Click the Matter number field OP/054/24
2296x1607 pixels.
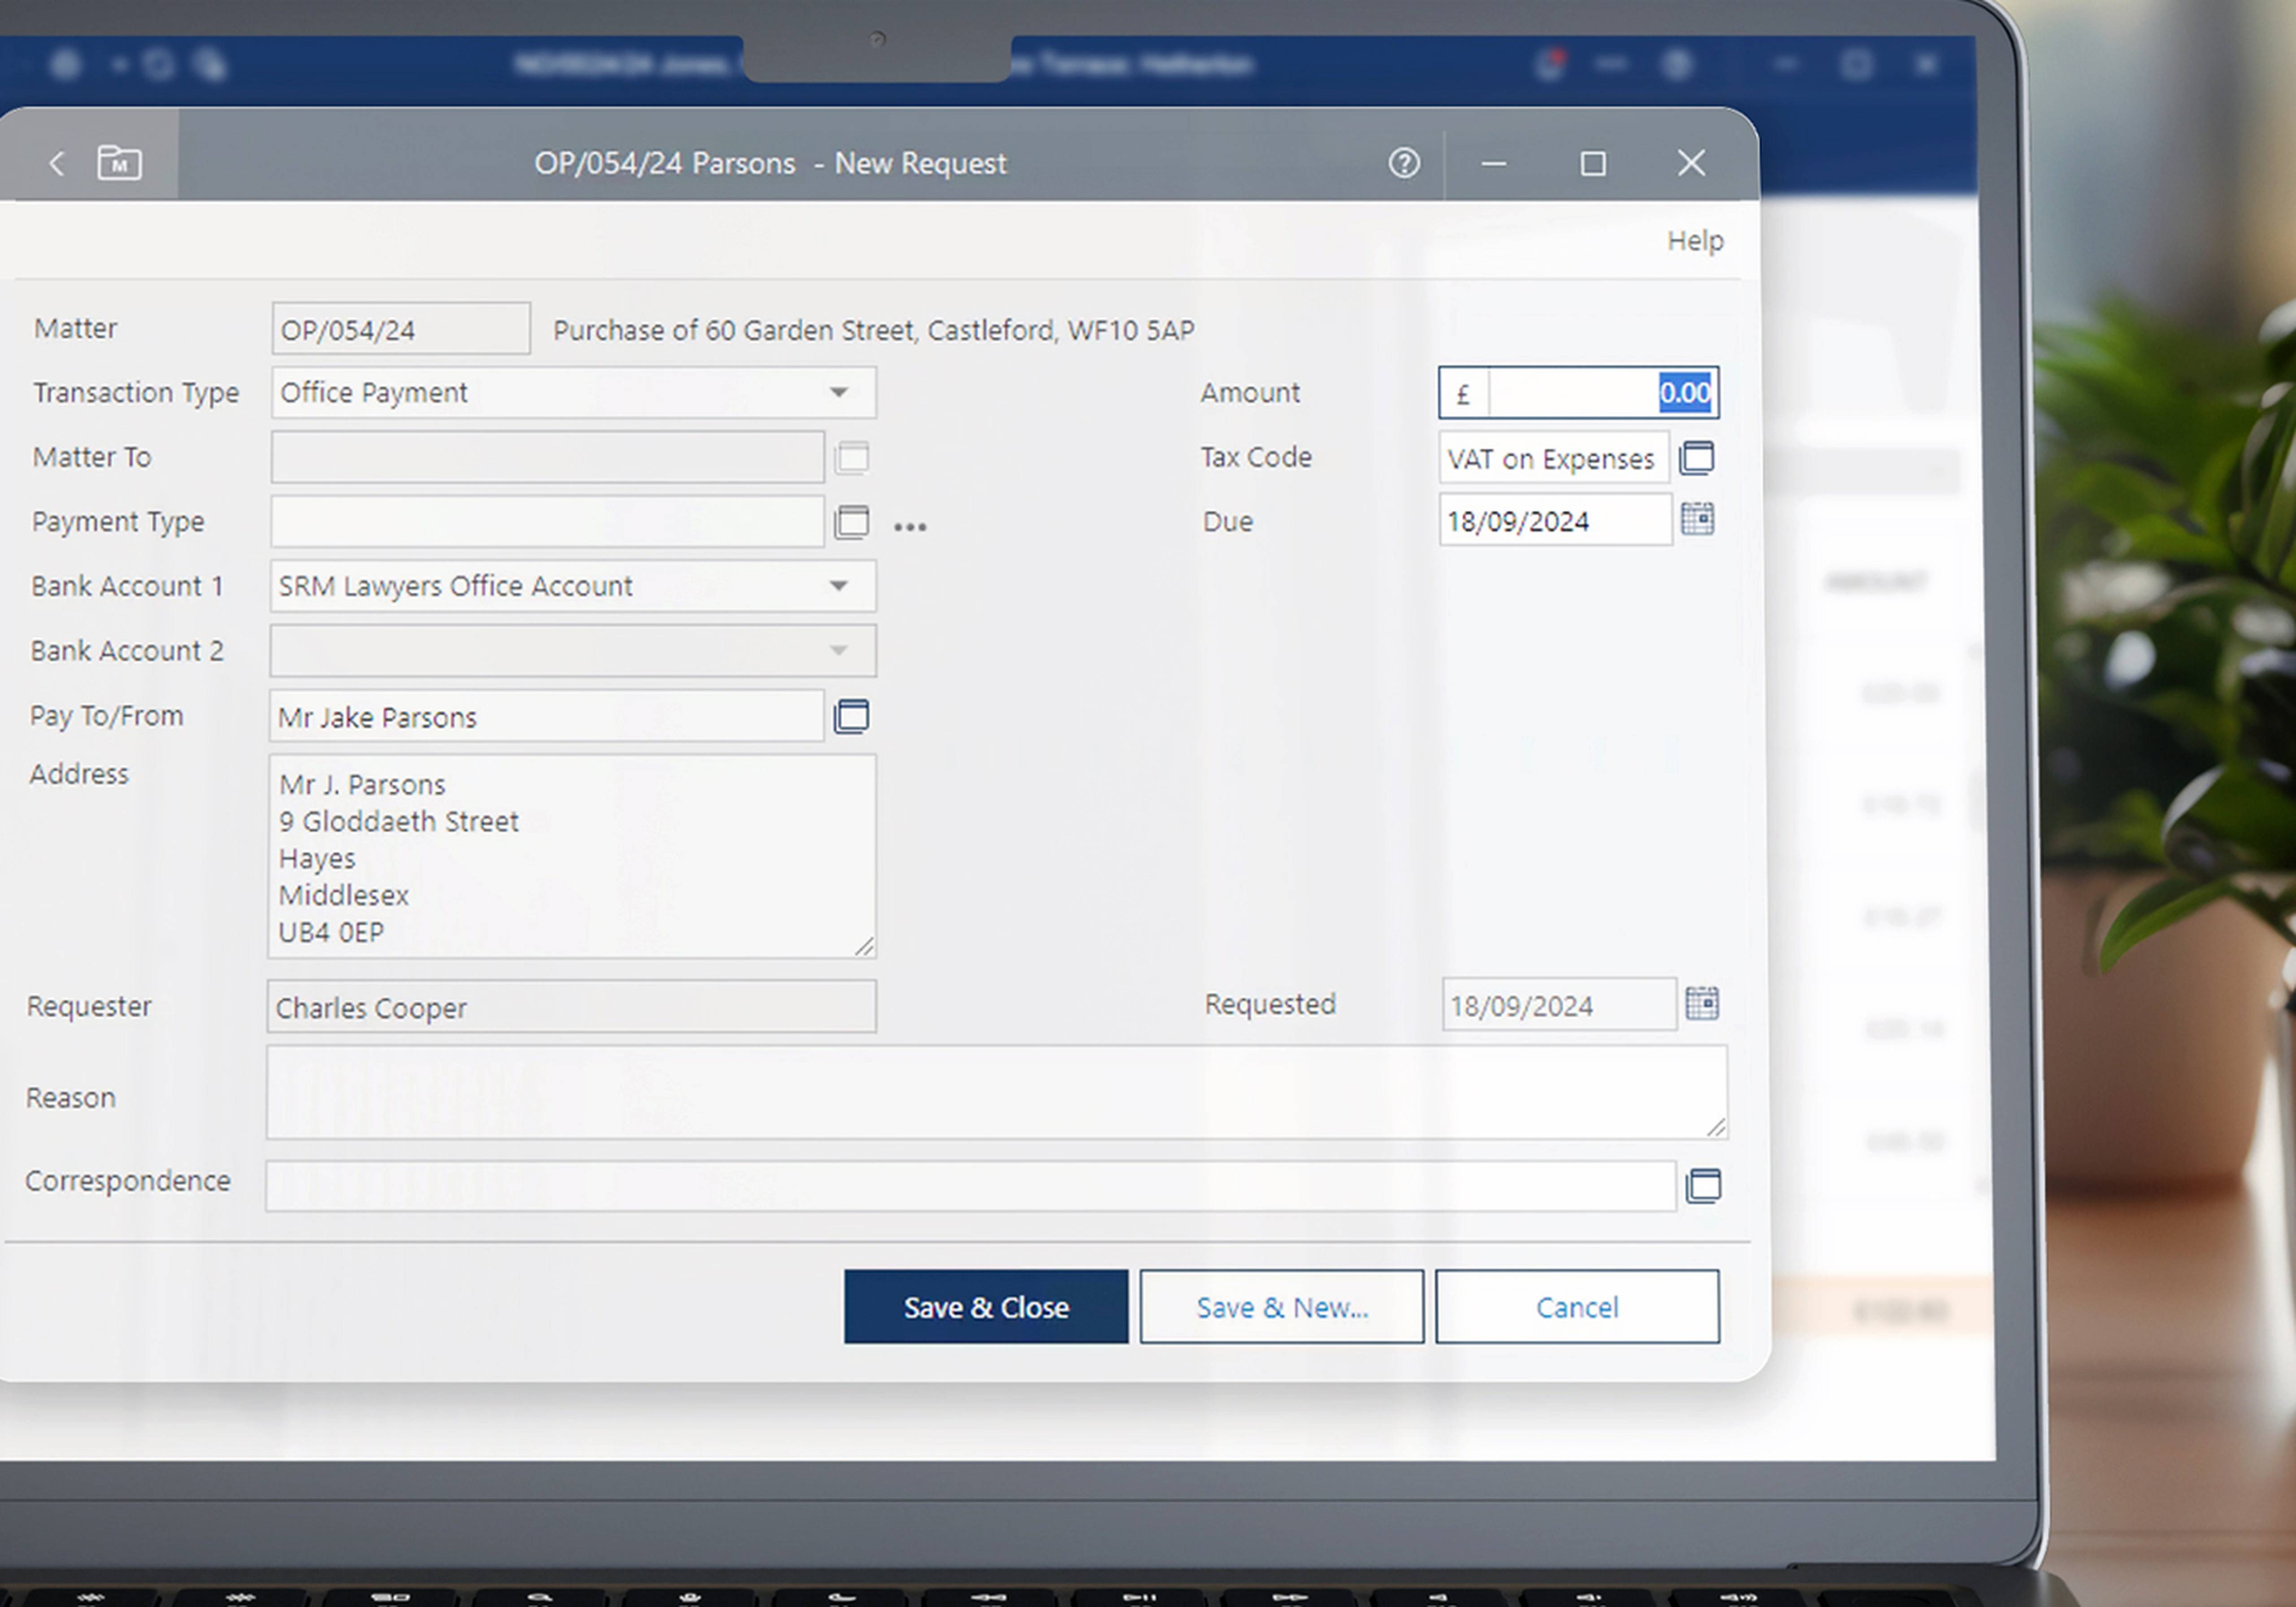click(401, 329)
